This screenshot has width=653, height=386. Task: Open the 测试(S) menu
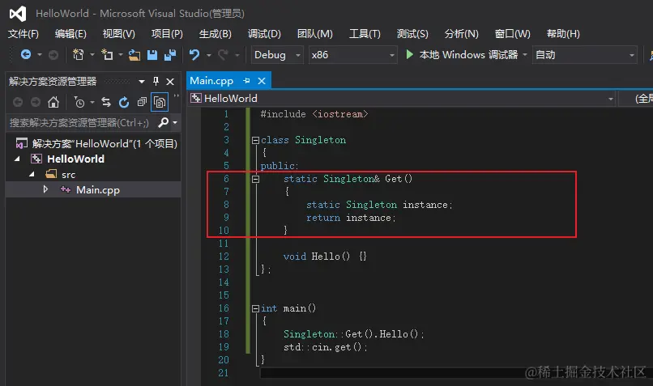click(412, 34)
